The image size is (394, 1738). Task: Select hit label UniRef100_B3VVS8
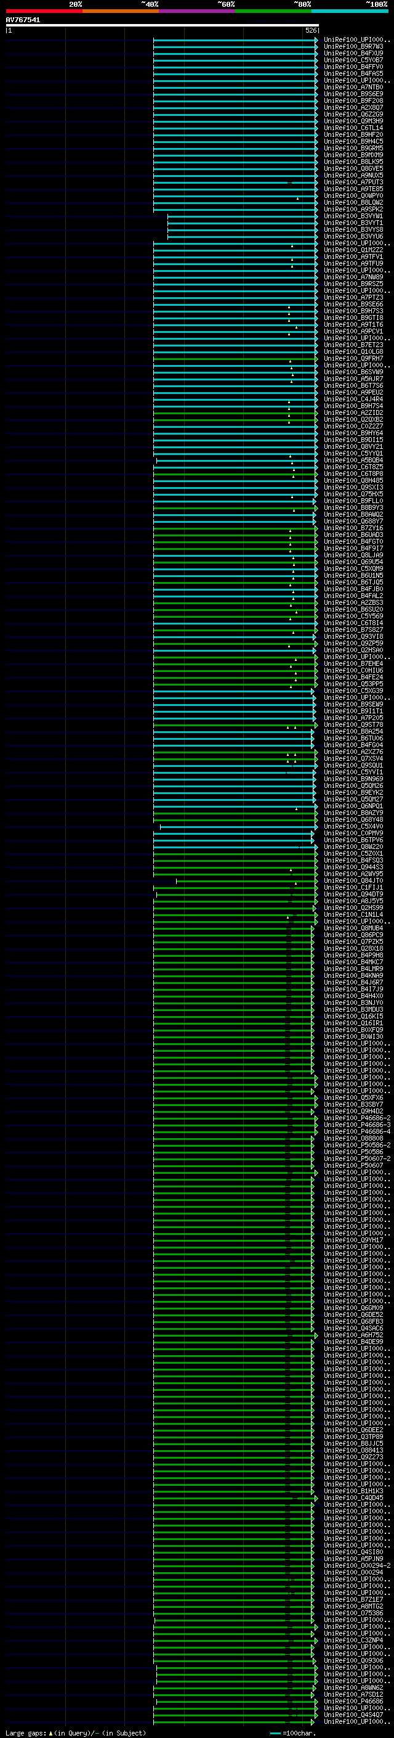[x=353, y=229]
